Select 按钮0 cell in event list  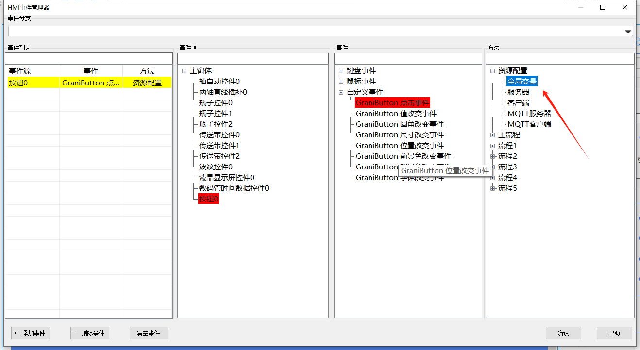[33, 83]
